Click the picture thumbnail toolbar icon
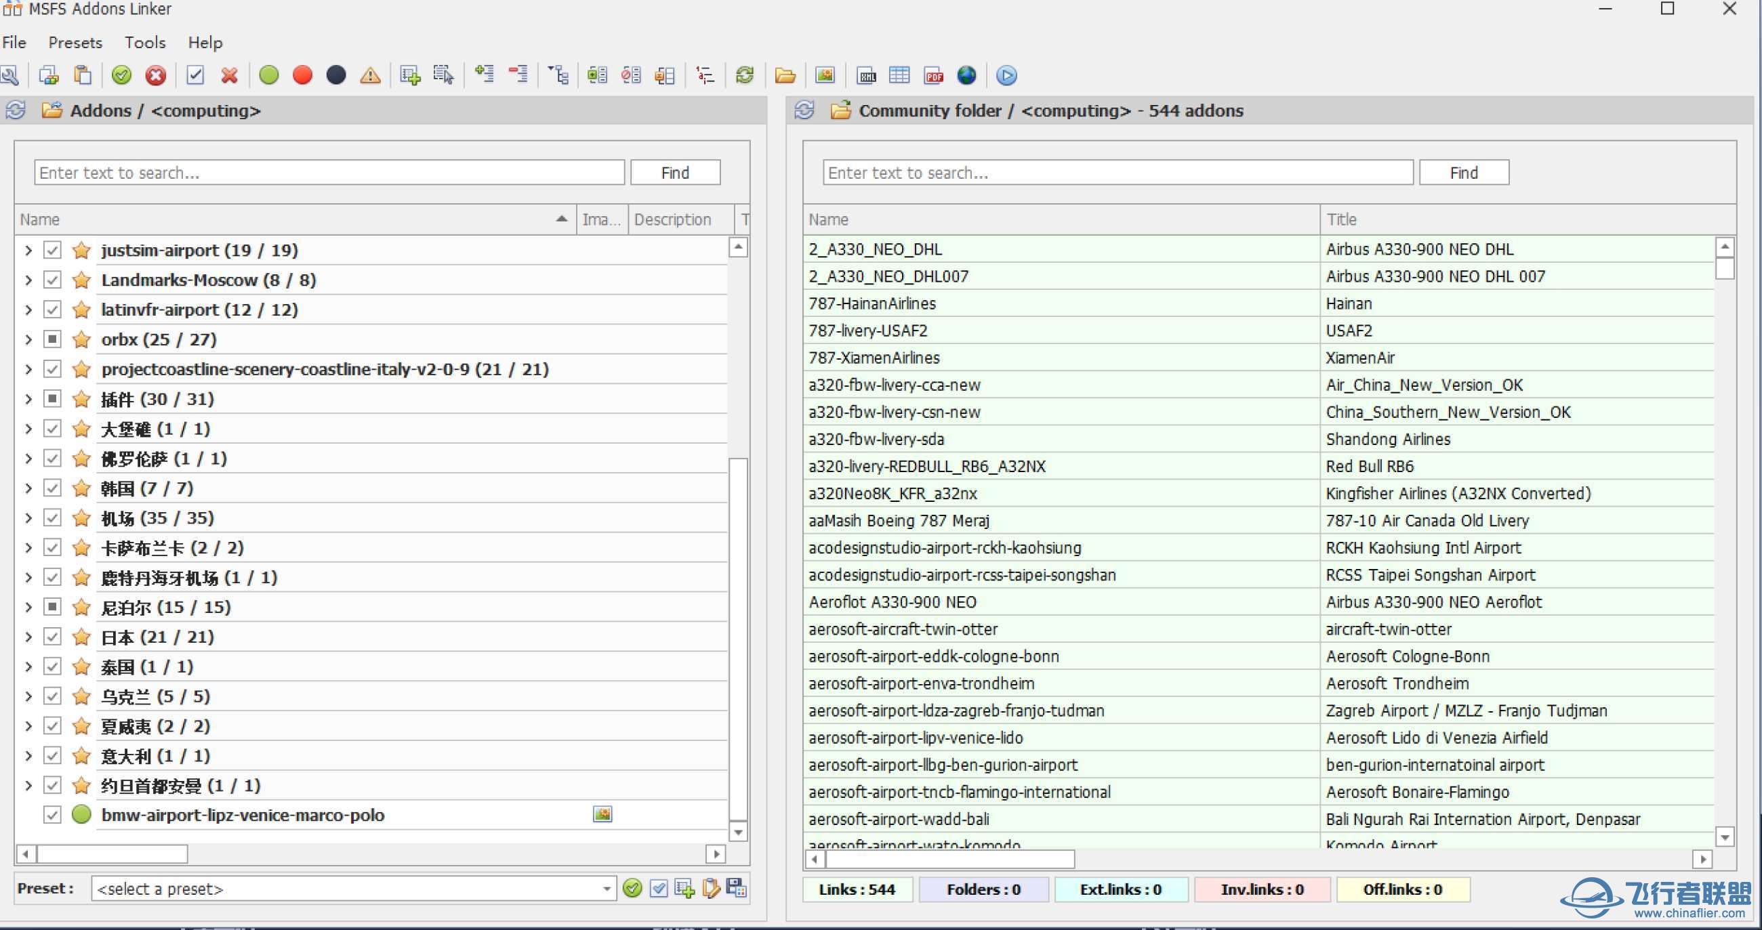 825,75
